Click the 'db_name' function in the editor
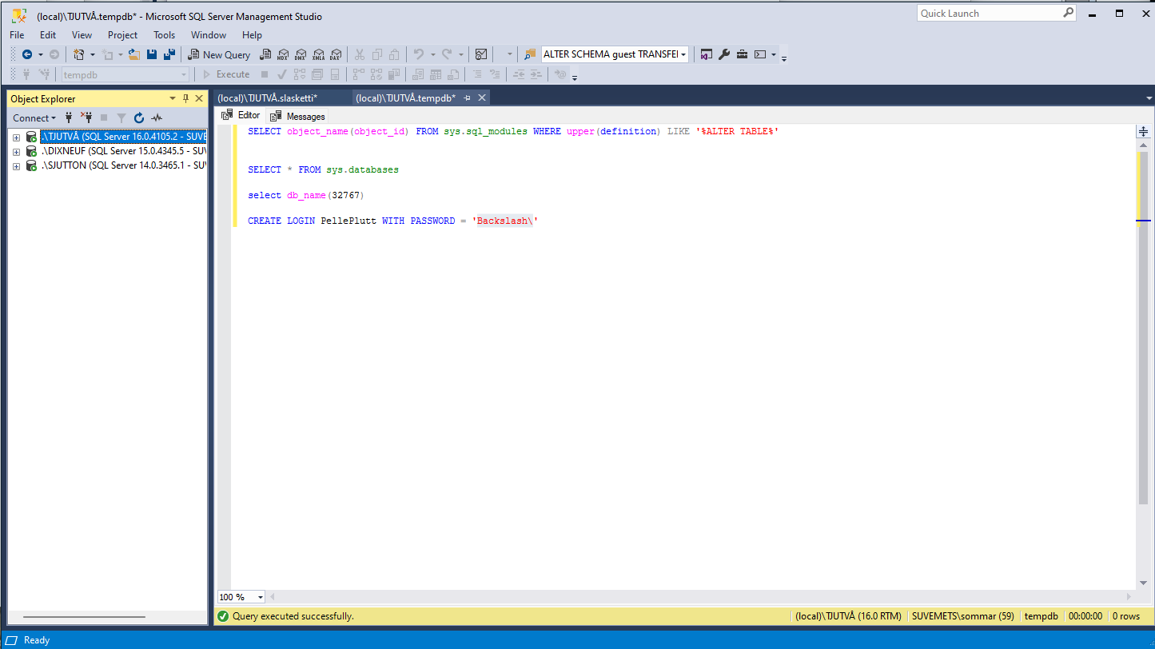 pyautogui.click(x=307, y=195)
